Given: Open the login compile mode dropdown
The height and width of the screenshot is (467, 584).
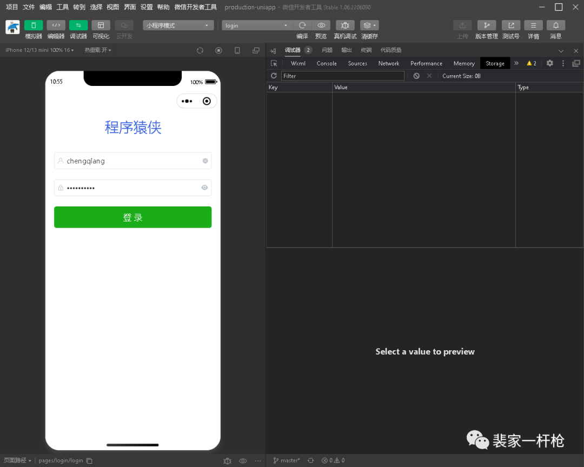Looking at the screenshot, I should [257, 25].
